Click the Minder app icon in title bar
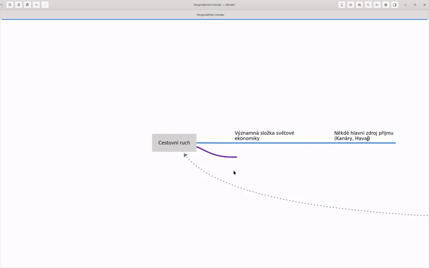 (1, 4)
